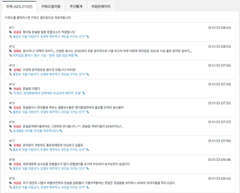Open the 주간통계 tab
The height and width of the screenshot is (193, 240).
[76, 6]
